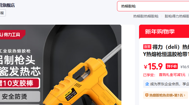
Task: Click the red 自营 badge icon
Action: tap(147, 47)
